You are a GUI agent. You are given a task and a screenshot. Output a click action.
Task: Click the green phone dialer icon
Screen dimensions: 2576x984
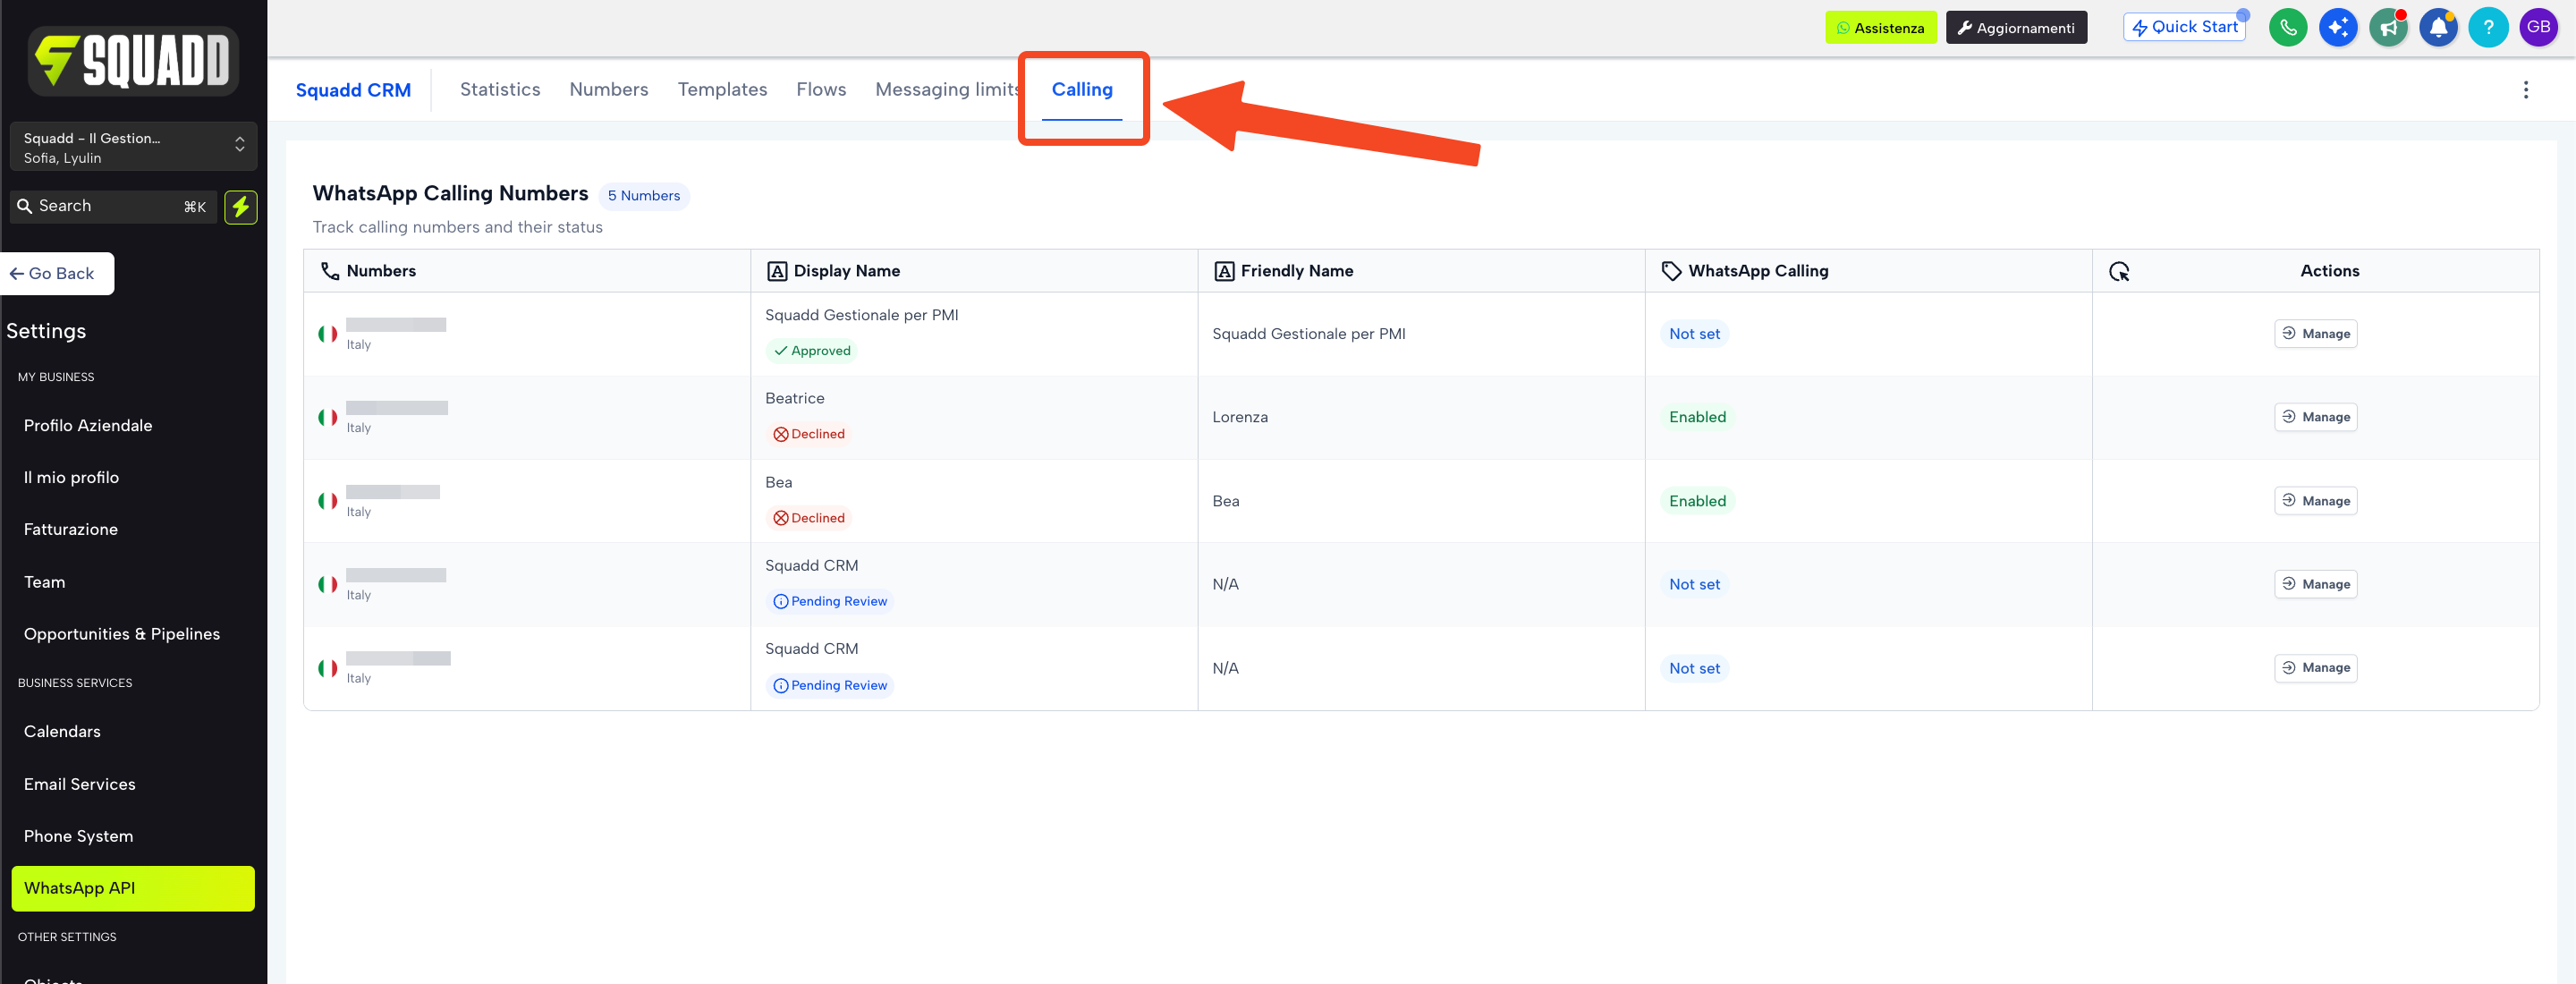click(x=2287, y=27)
